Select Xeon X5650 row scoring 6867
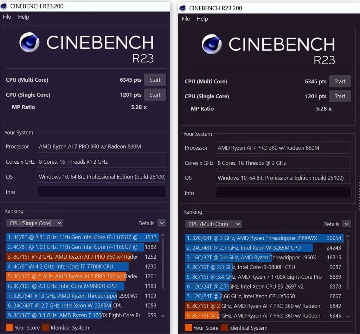The height and width of the screenshot is (334, 360). tap(264, 296)
